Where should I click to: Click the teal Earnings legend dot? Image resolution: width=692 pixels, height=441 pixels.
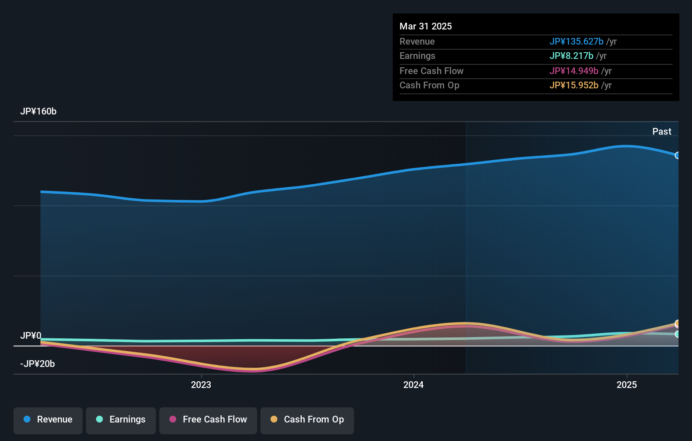[x=99, y=419]
